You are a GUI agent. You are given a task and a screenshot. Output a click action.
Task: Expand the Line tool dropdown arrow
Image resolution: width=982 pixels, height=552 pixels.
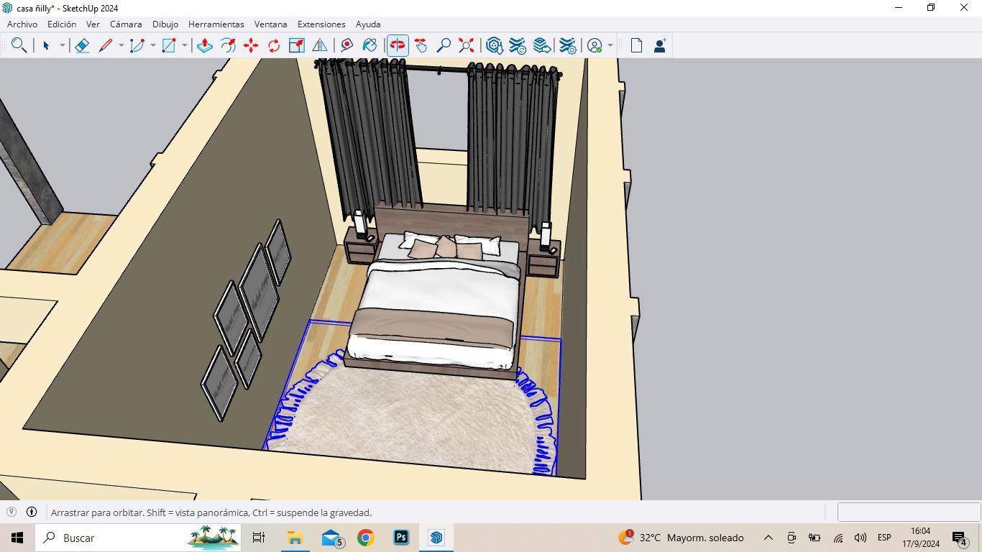121,45
